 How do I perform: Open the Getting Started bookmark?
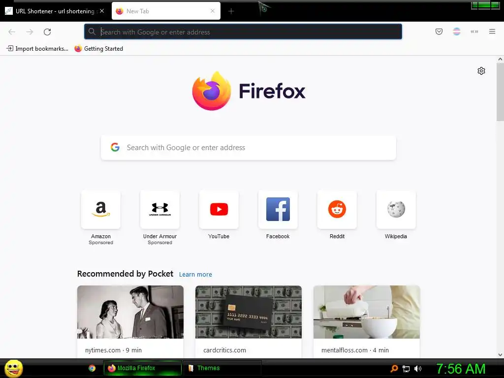tap(98, 49)
